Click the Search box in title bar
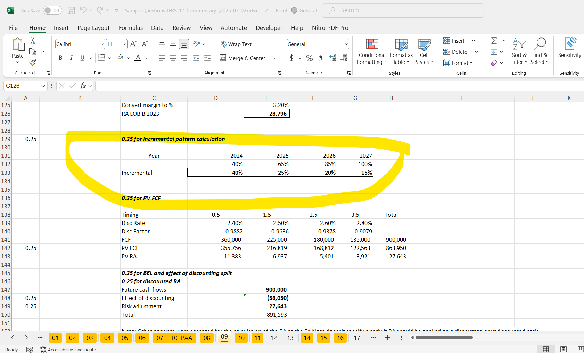 click(403, 10)
